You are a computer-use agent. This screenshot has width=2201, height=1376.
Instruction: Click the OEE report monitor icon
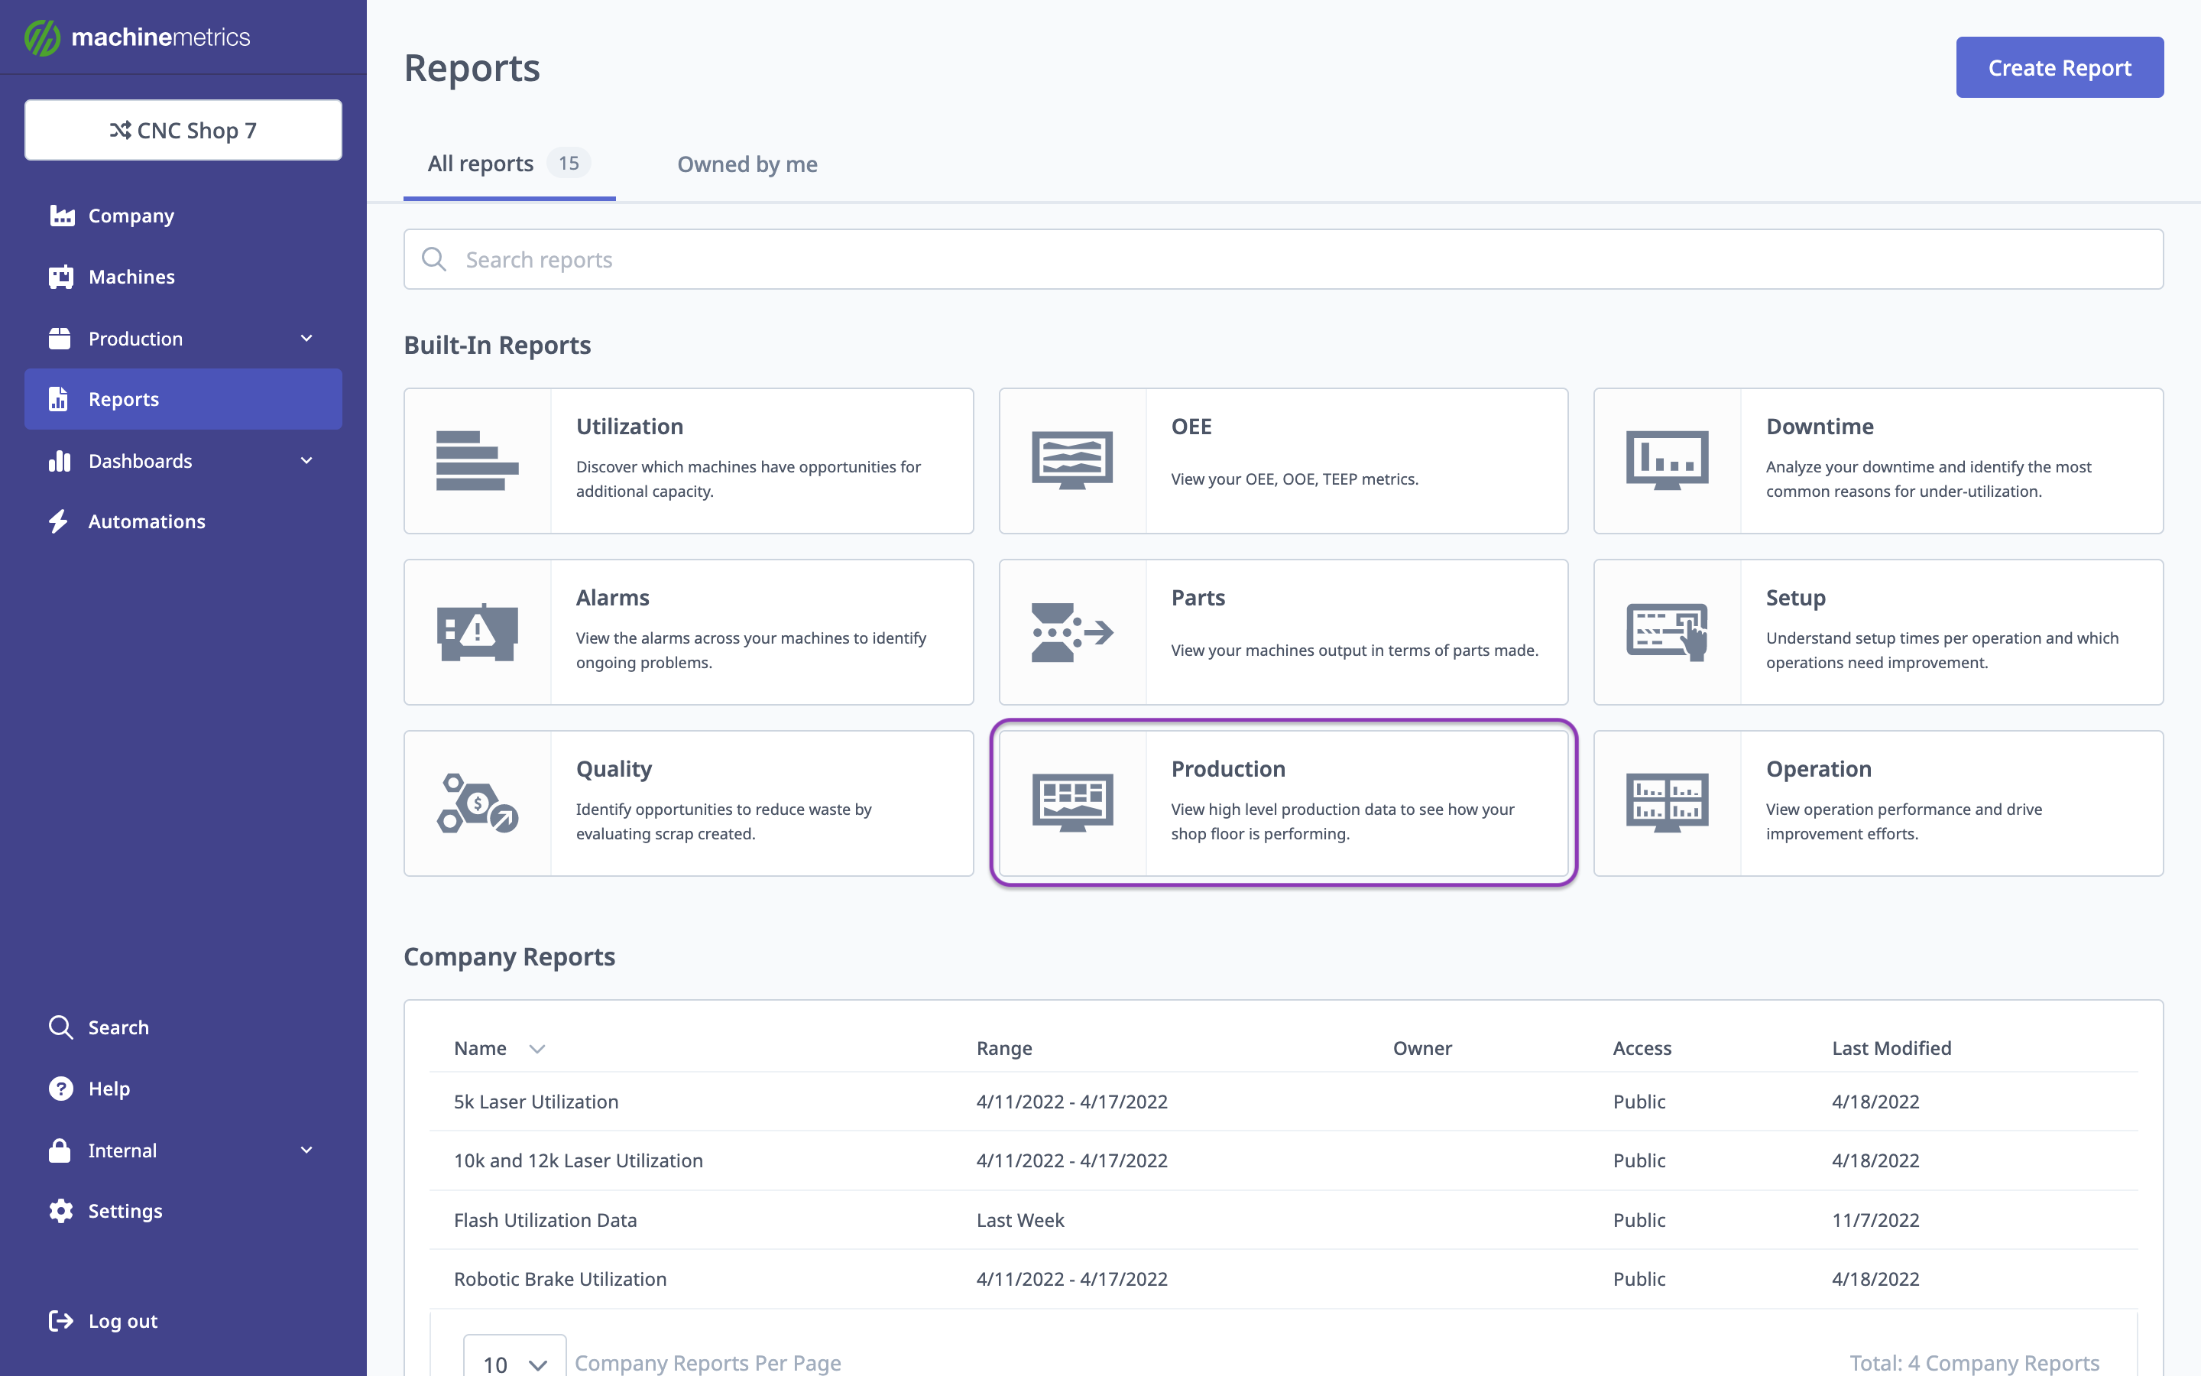tap(1072, 460)
